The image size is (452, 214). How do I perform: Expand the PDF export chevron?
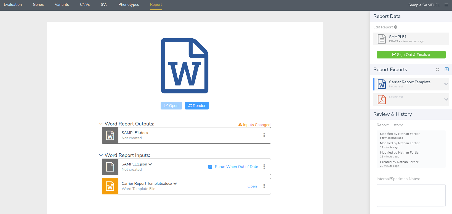pyautogui.click(x=446, y=99)
